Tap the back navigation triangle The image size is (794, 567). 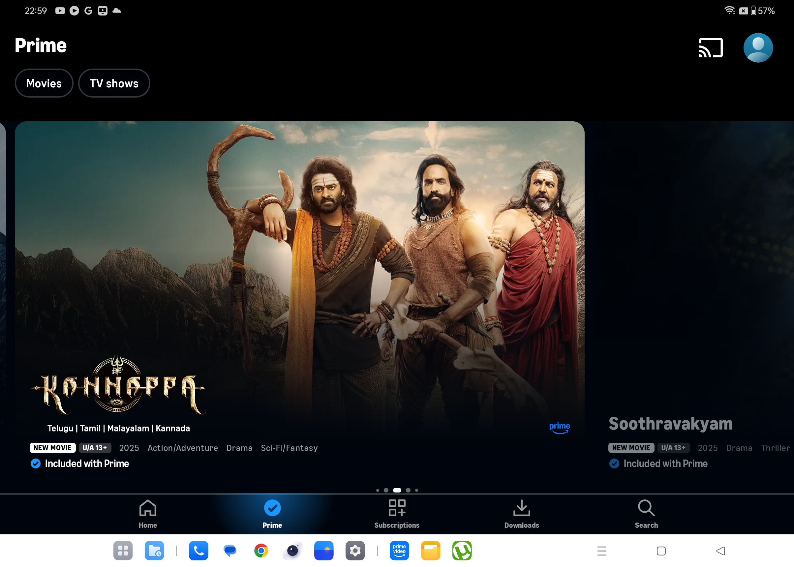point(720,551)
